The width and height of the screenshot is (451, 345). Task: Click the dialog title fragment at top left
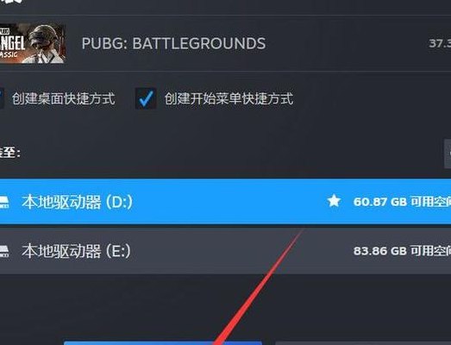(11, 2)
